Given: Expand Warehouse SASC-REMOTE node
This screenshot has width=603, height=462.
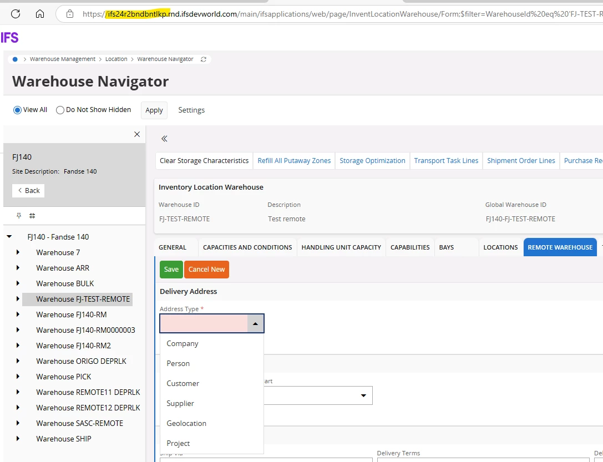Looking at the screenshot, I should [18, 423].
